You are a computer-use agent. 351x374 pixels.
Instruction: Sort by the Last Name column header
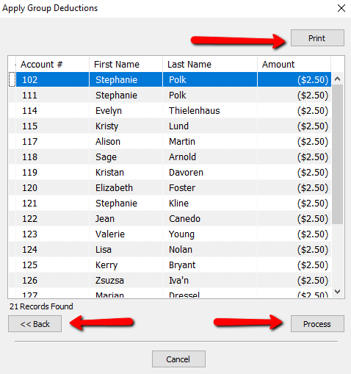[210, 65]
